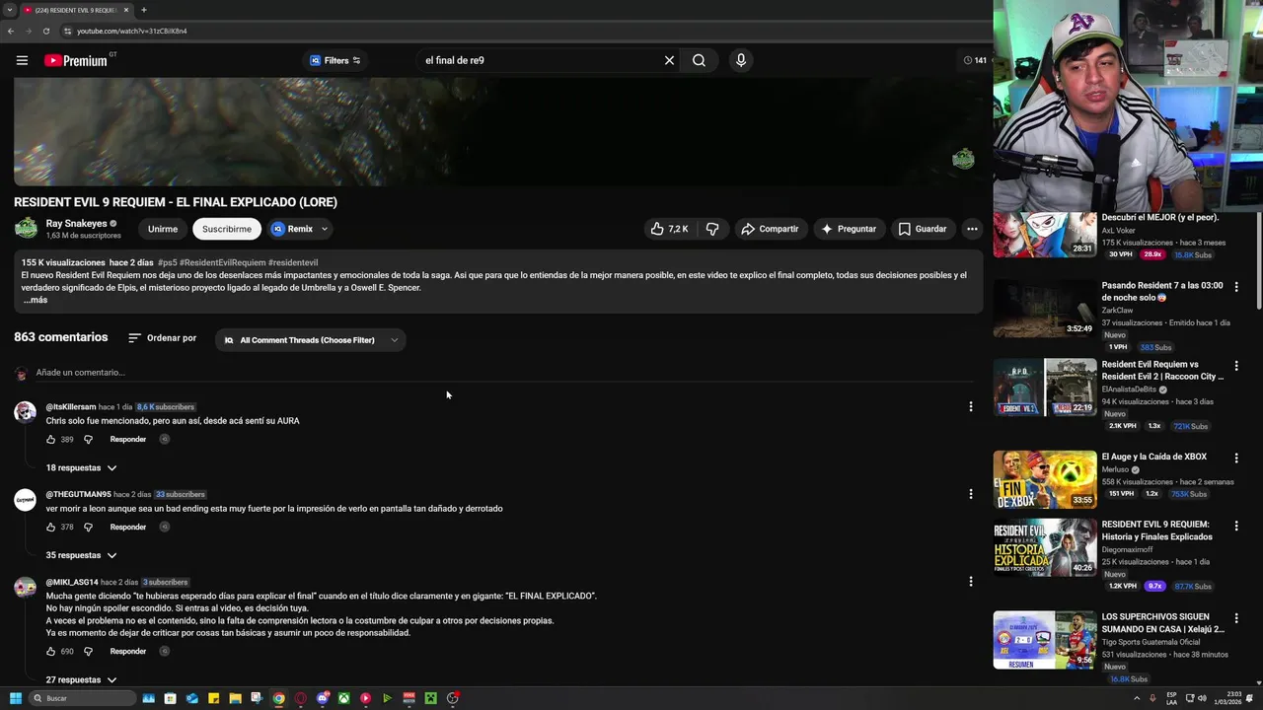This screenshot has height=710, width=1263.
Task: Expand 35 respuestas under @THEGUTMAN95
Action: click(82, 555)
